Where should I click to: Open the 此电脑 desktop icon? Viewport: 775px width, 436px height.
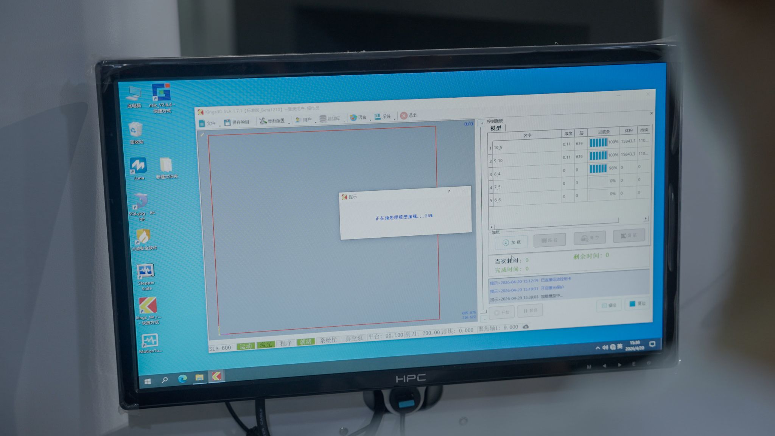pyautogui.click(x=134, y=97)
